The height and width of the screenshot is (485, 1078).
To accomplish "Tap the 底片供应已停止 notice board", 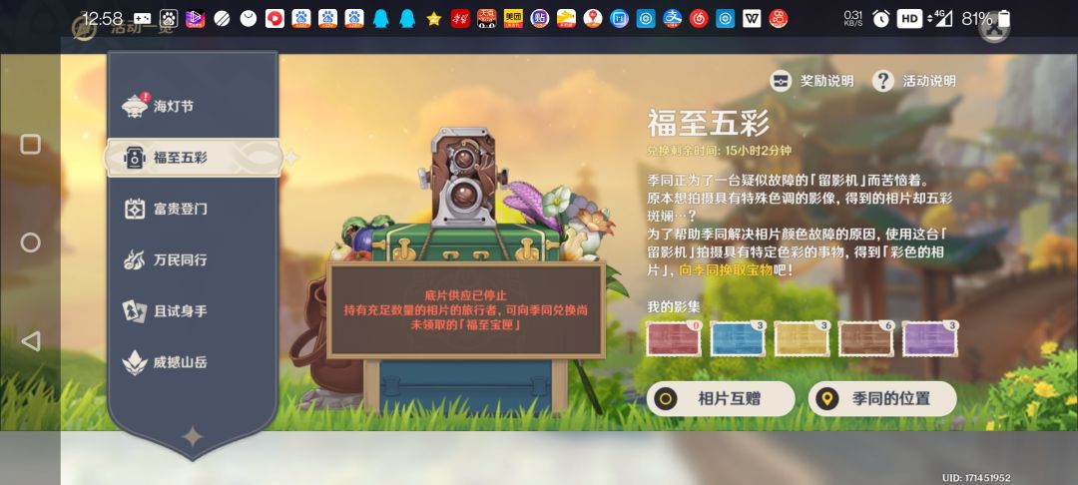I will (465, 310).
